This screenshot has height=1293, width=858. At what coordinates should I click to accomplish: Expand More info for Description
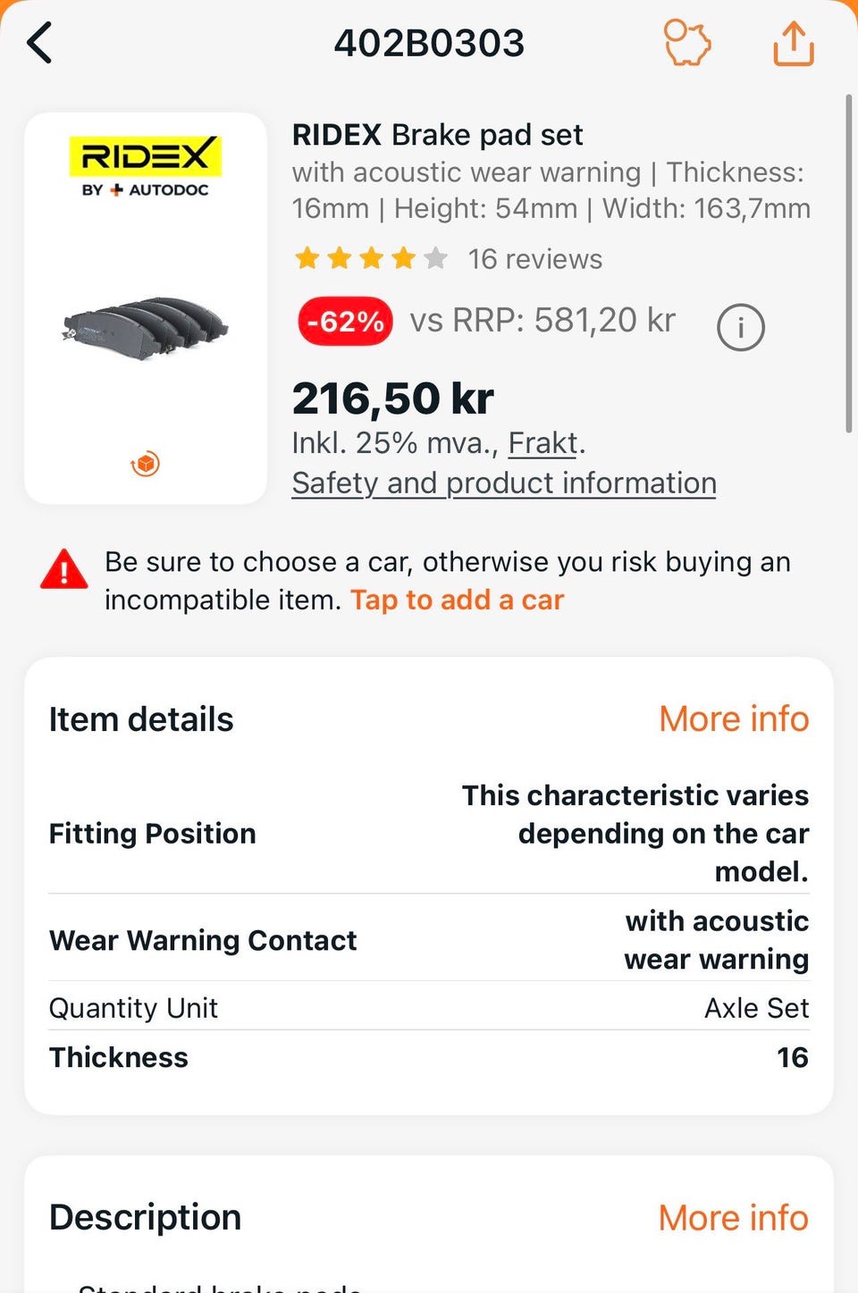734,1218
